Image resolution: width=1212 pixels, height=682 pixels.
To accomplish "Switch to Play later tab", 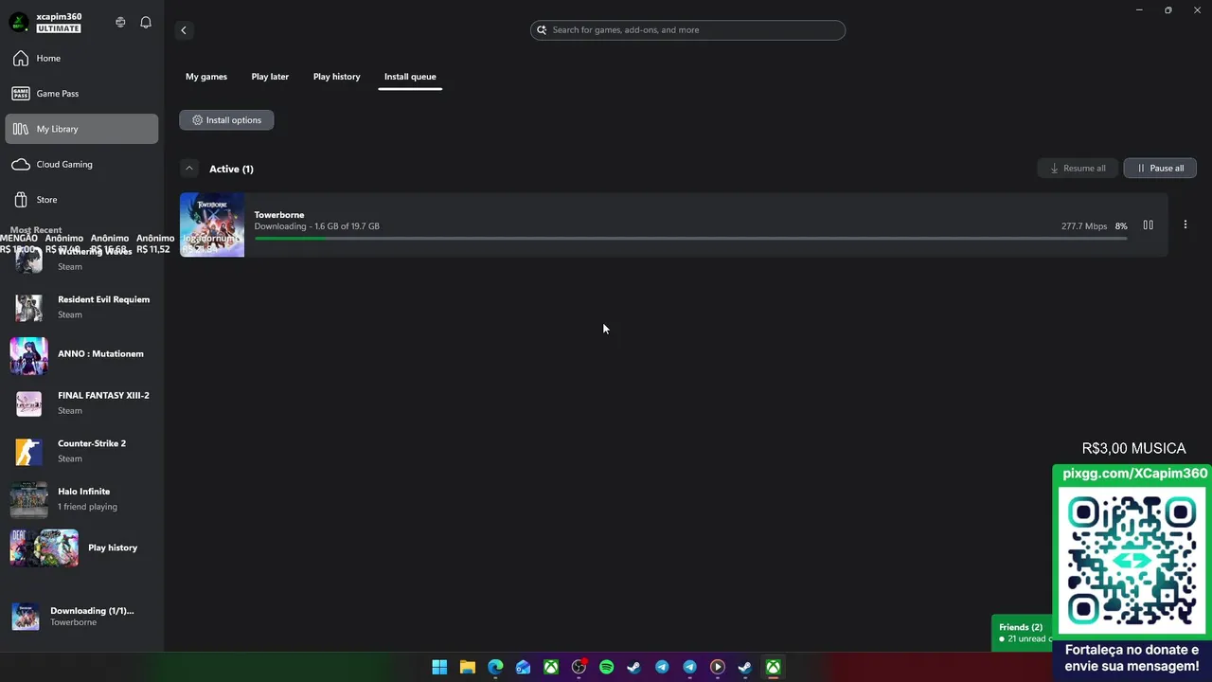I will coord(270,77).
